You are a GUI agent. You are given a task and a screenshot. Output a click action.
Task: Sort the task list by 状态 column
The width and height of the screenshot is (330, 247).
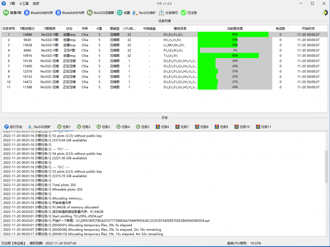(x=69, y=28)
